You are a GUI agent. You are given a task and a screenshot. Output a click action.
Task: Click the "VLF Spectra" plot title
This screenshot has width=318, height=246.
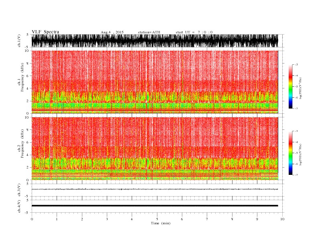click(45, 32)
